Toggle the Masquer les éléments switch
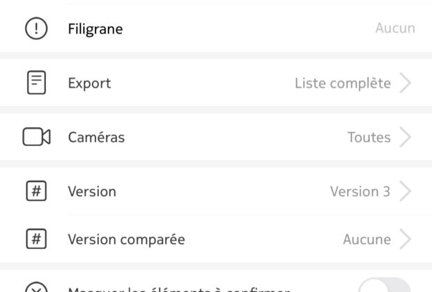432x292 pixels. click(385, 285)
